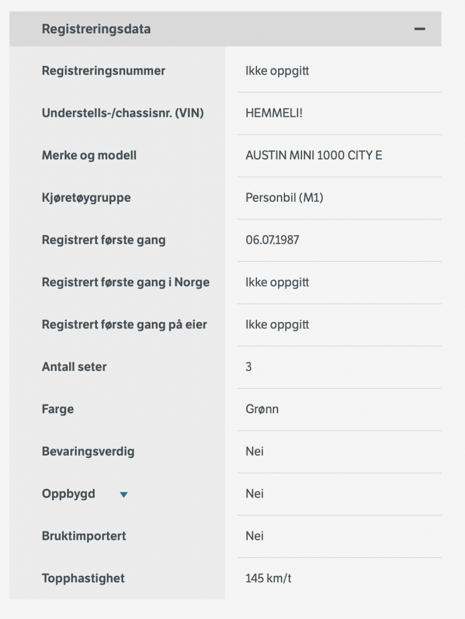Click the Registreringsdata heading
The width and height of the screenshot is (465, 619).
pos(96,29)
